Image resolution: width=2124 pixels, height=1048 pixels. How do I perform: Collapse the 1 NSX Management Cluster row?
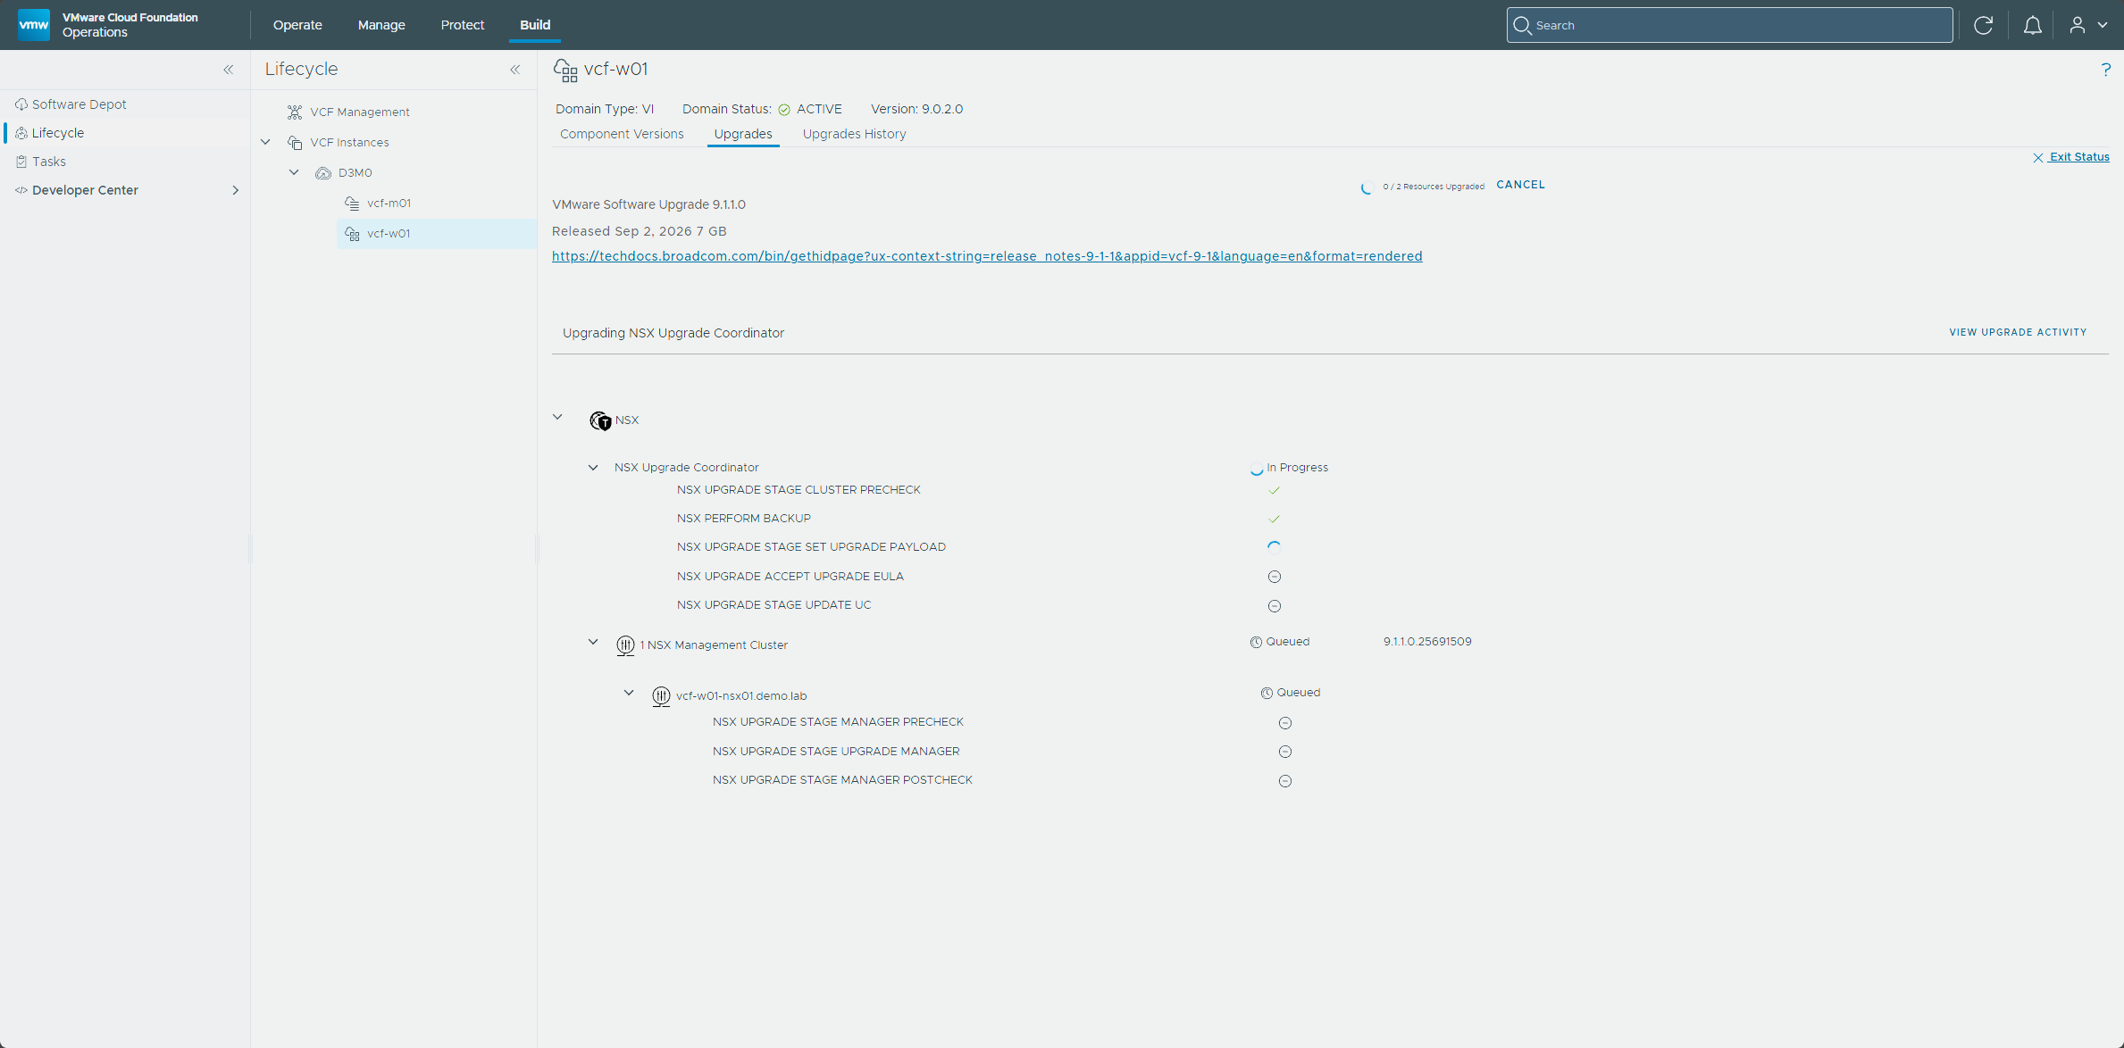(593, 642)
